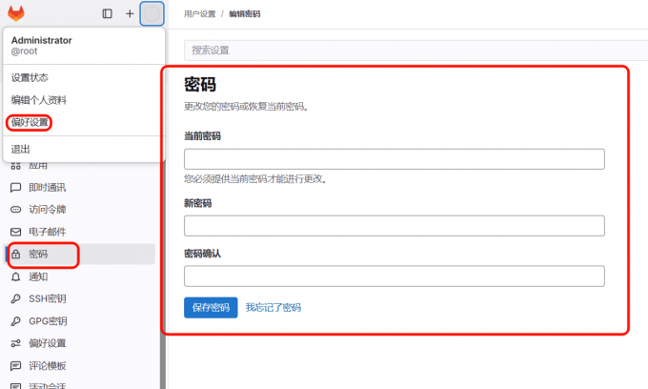Click the envelope icon for 电子邮件
The width and height of the screenshot is (648, 389).
pyautogui.click(x=15, y=232)
